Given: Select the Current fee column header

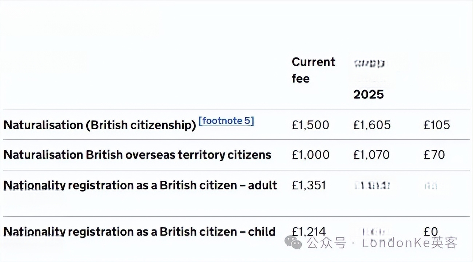Looking at the screenshot, I should pyautogui.click(x=313, y=70).
